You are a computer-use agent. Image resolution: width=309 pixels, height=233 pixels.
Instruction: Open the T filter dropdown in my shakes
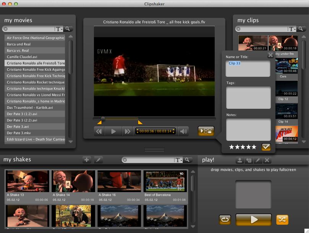[178, 160]
